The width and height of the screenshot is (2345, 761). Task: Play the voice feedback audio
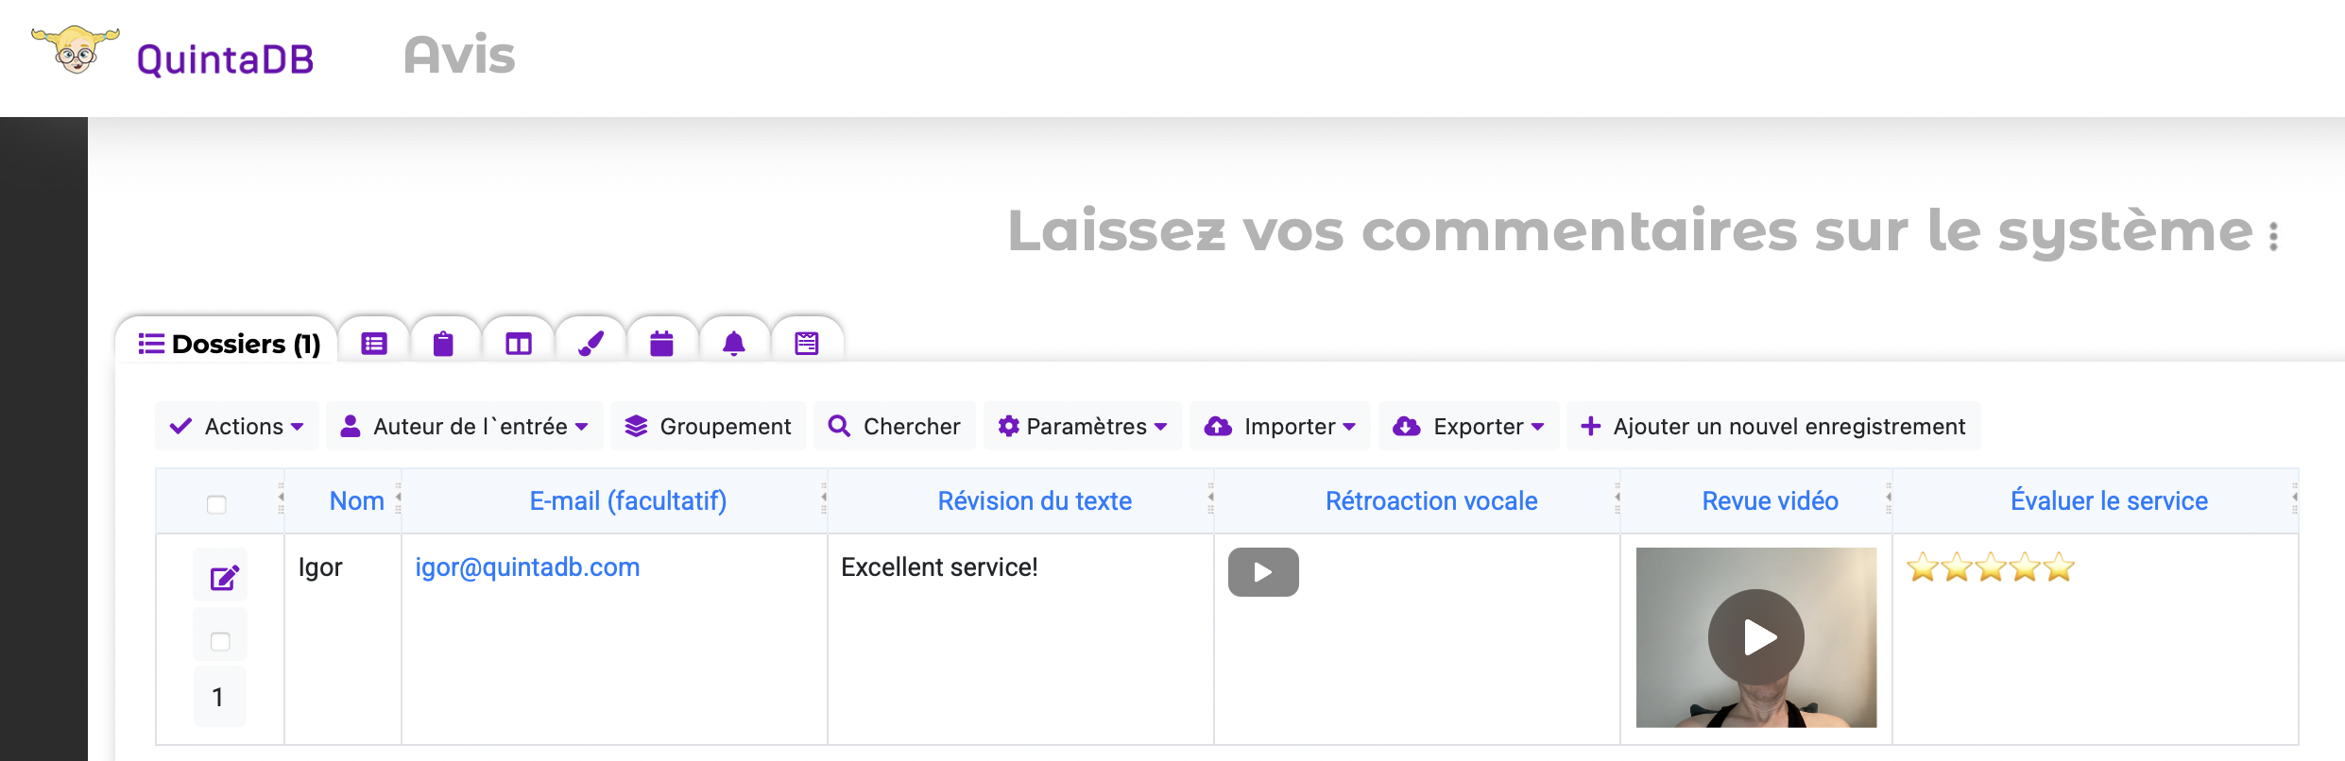pos(1263,572)
